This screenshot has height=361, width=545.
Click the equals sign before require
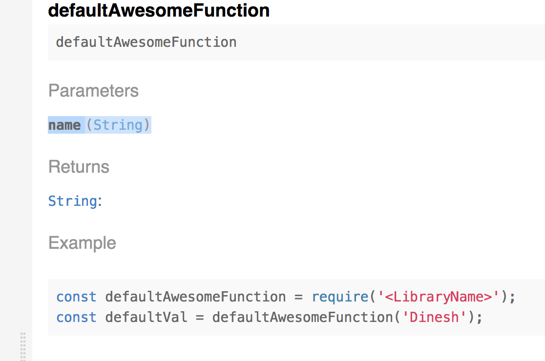coord(298,298)
